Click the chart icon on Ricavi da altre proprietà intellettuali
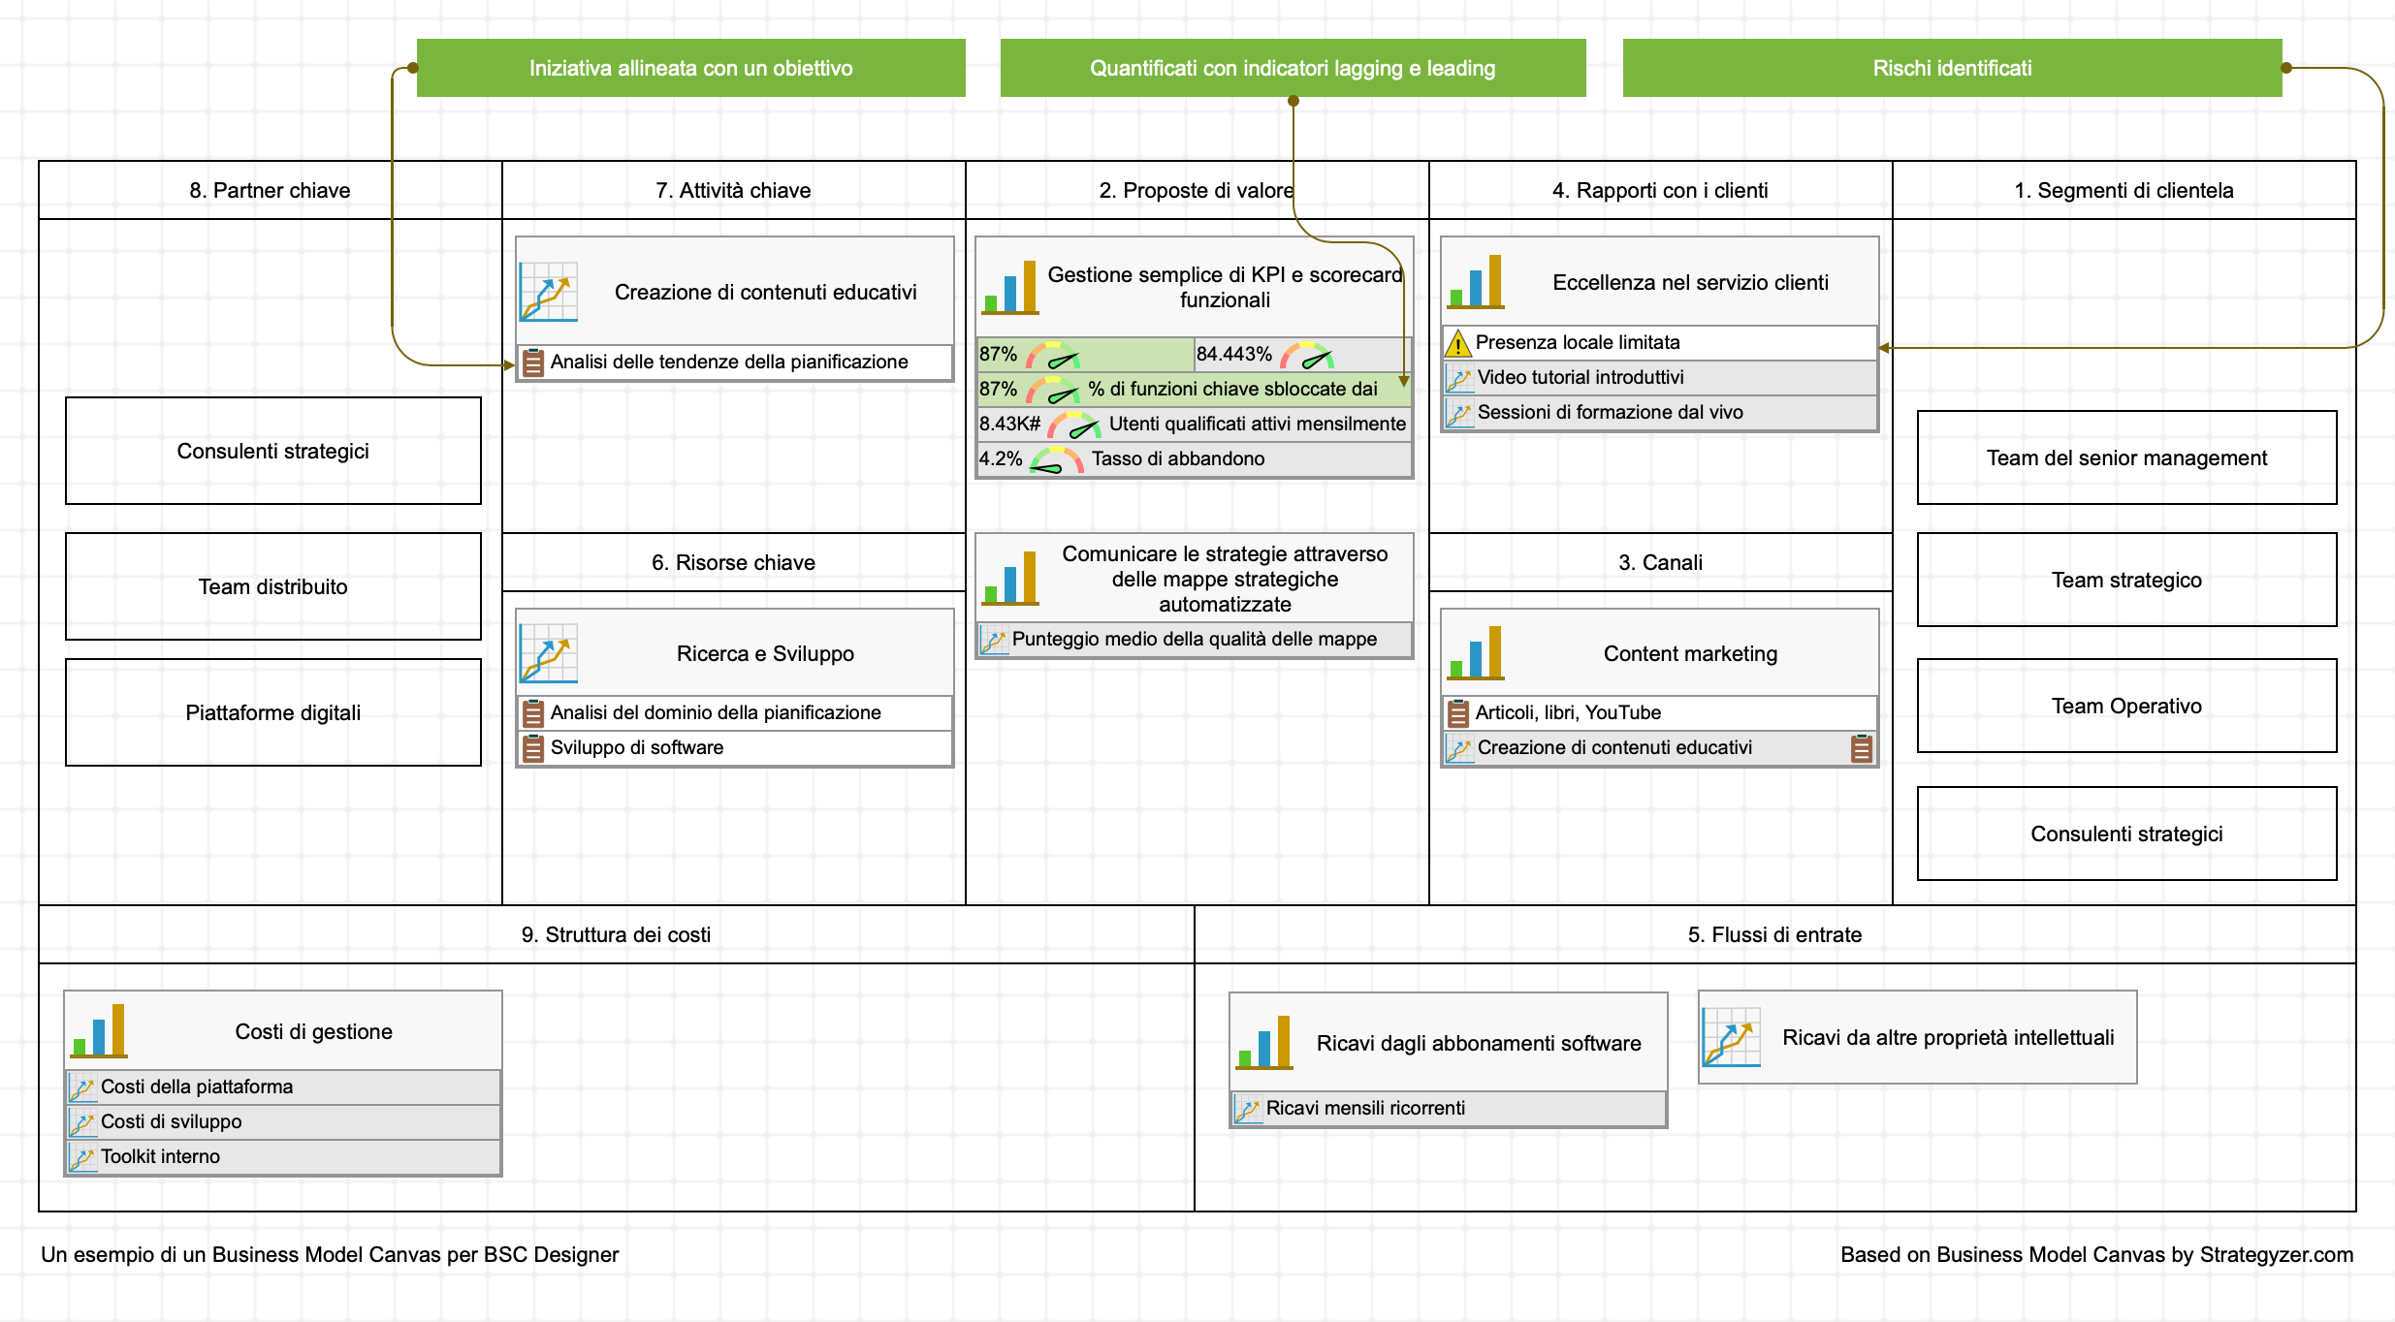 tap(1732, 1036)
